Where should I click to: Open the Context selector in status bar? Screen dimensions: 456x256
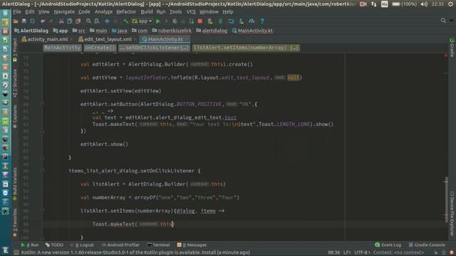pos(398,252)
